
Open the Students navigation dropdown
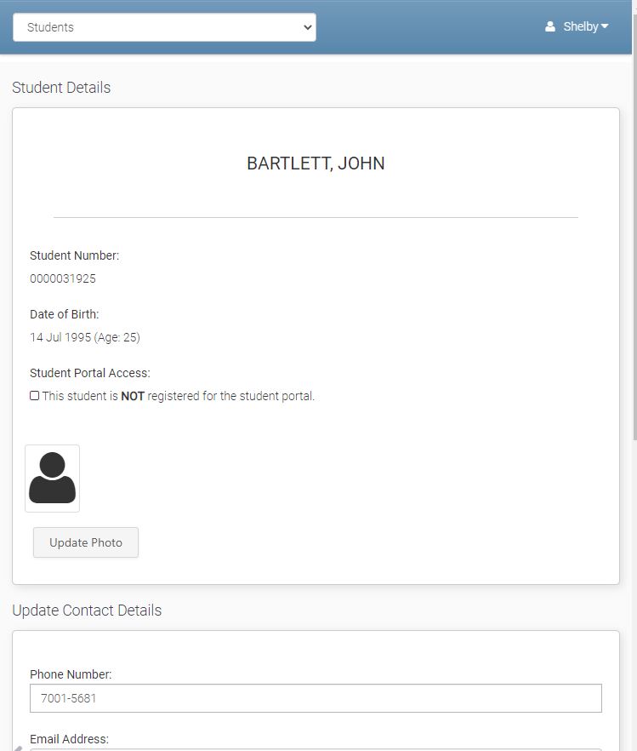164,27
